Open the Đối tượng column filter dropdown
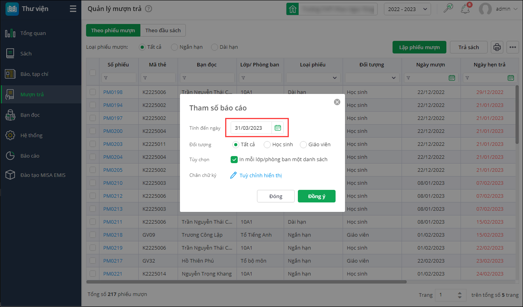This screenshot has height=307, width=523. tap(372, 78)
